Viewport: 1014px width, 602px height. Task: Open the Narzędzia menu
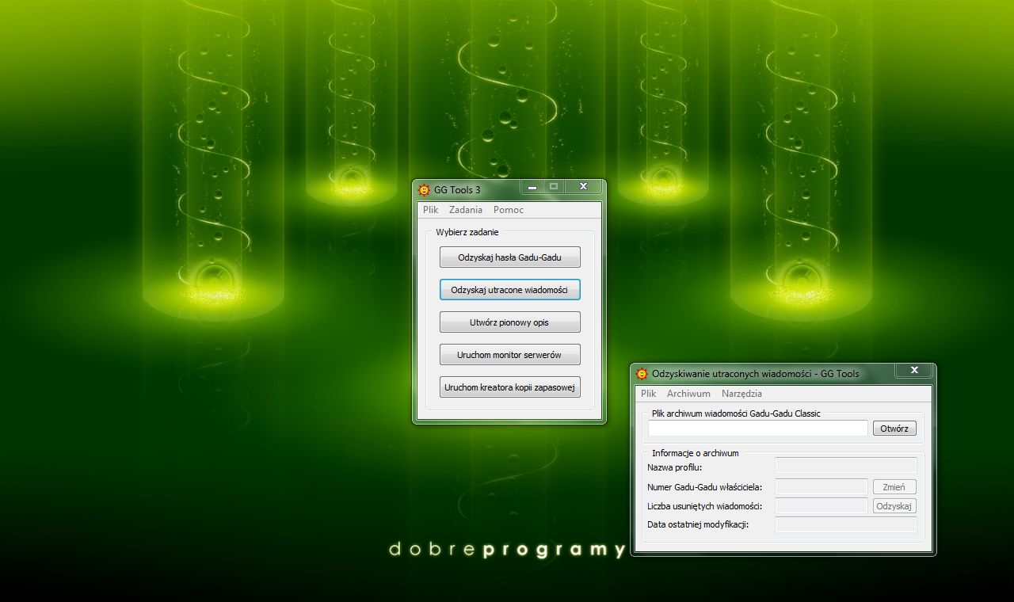coord(741,394)
